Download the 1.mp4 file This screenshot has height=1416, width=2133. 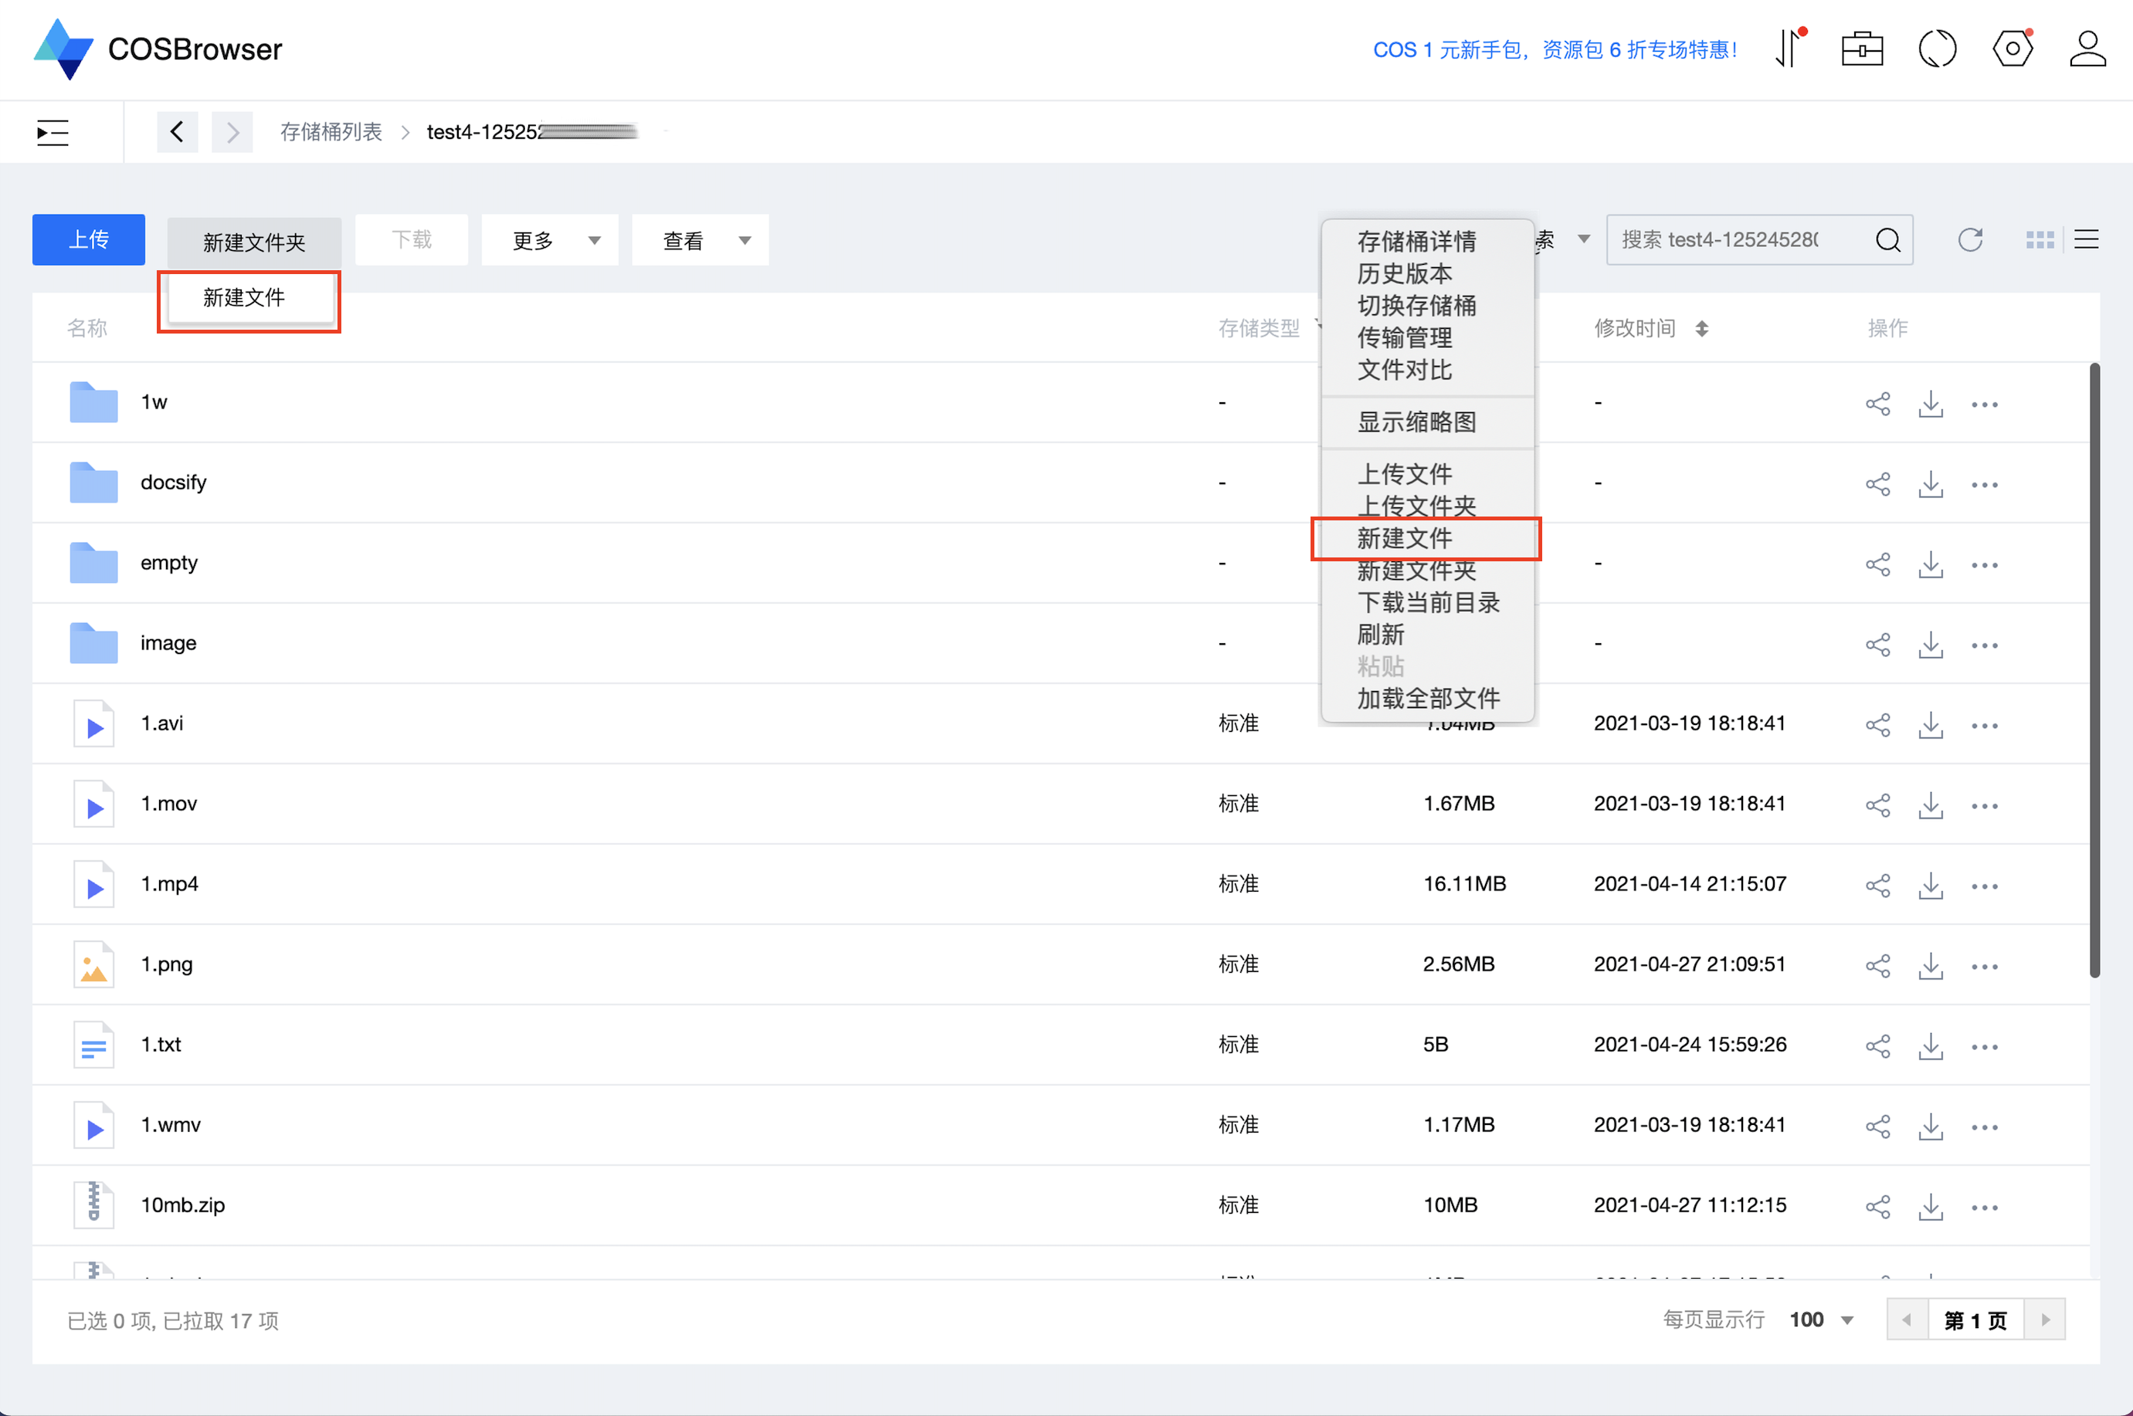(x=1930, y=885)
